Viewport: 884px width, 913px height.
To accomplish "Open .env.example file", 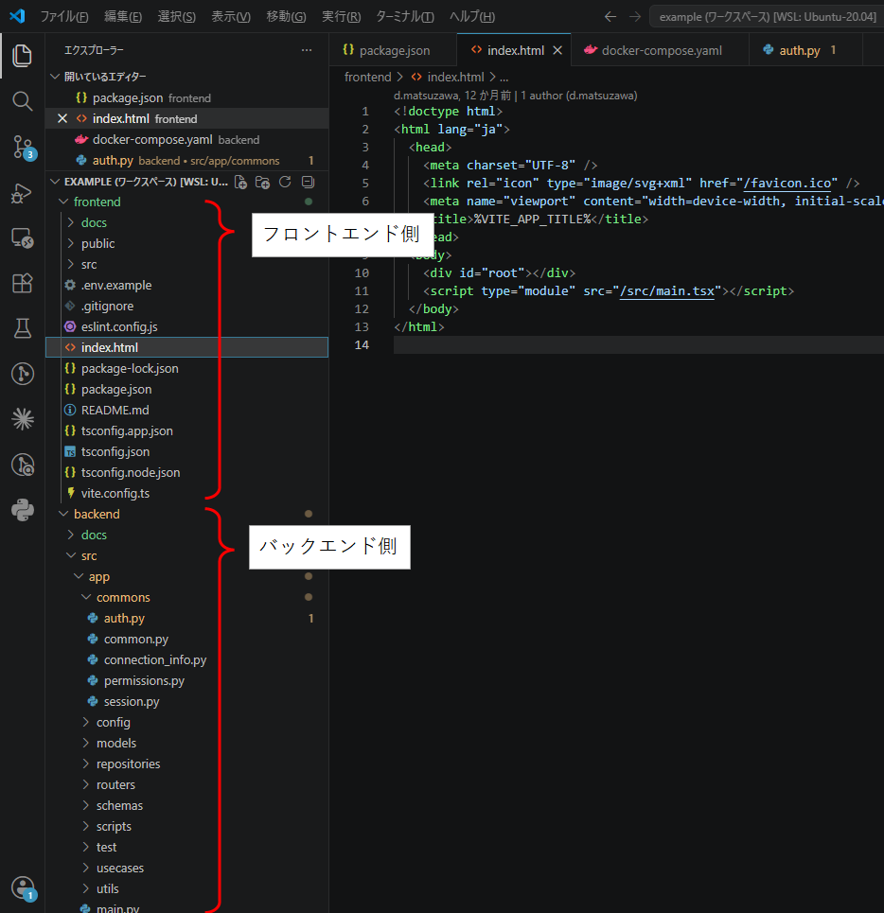I will [x=116, y=286].
